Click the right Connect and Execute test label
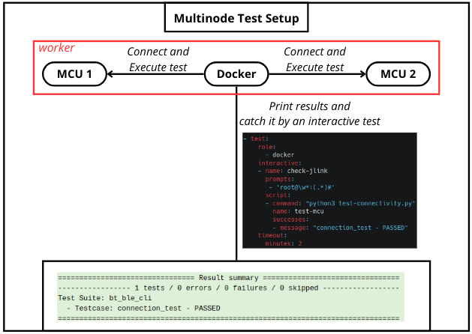This screenshot has width=472, height=334. point(314,59)
